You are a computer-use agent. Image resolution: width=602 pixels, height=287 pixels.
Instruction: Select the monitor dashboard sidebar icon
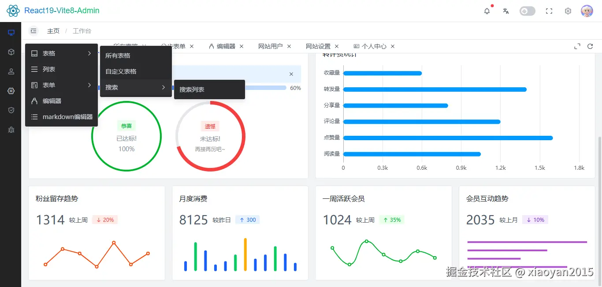coord(11,33)
